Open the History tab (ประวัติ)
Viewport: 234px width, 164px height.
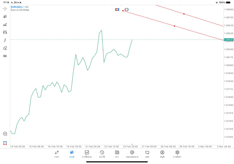click(102, 154)
